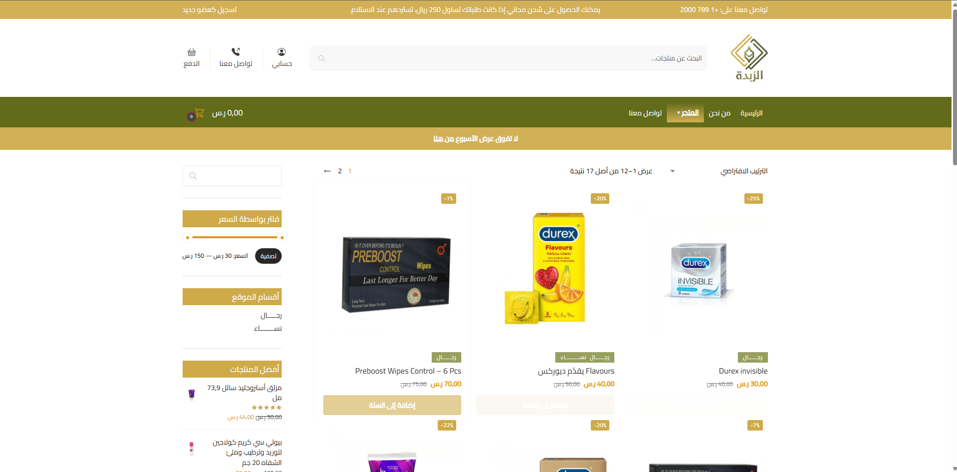The width and height of the screenshot is (957, 472).
Task: Open the account icon labeled حسابي
Action: 282,52
